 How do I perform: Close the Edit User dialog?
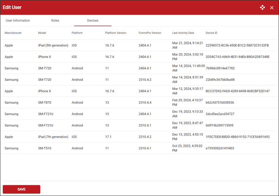pos(272,8)
